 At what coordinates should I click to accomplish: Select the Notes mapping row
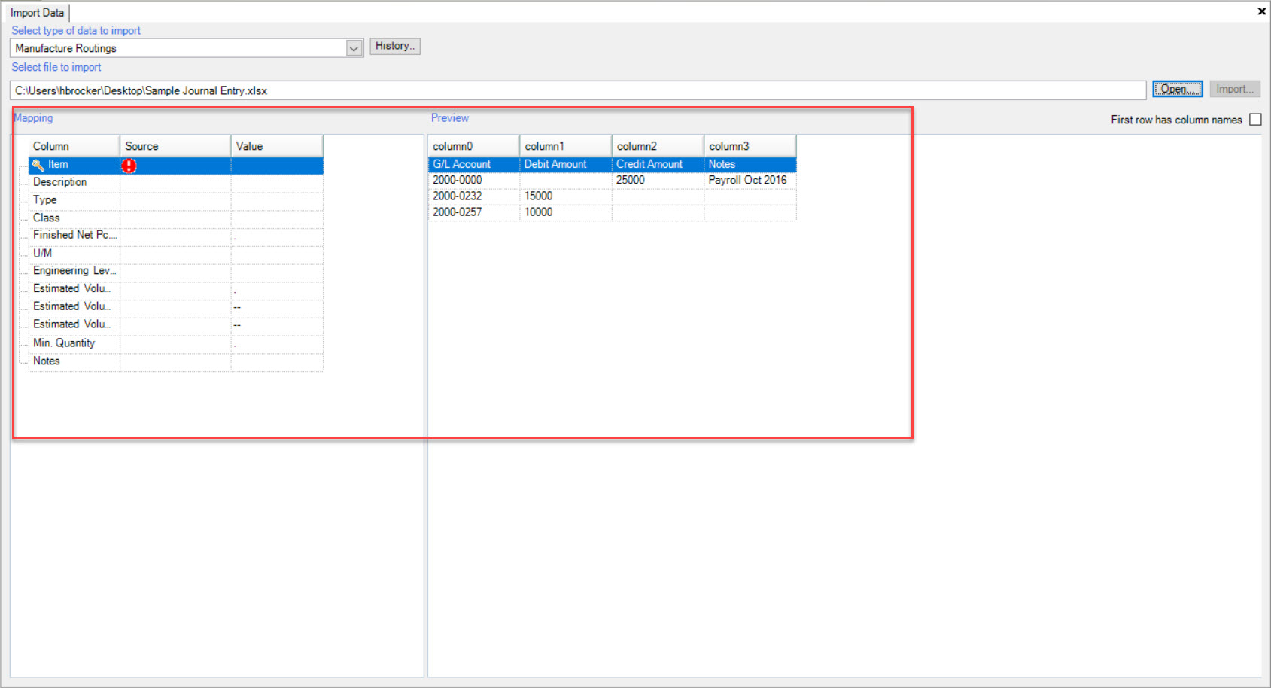click(176, 361)
